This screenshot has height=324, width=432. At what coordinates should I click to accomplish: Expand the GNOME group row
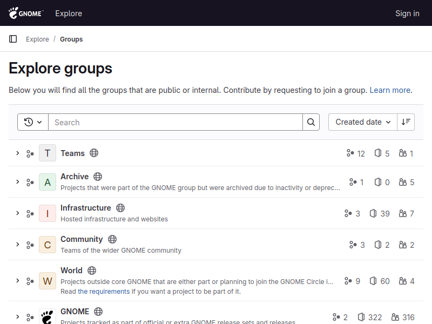(18, 317)
